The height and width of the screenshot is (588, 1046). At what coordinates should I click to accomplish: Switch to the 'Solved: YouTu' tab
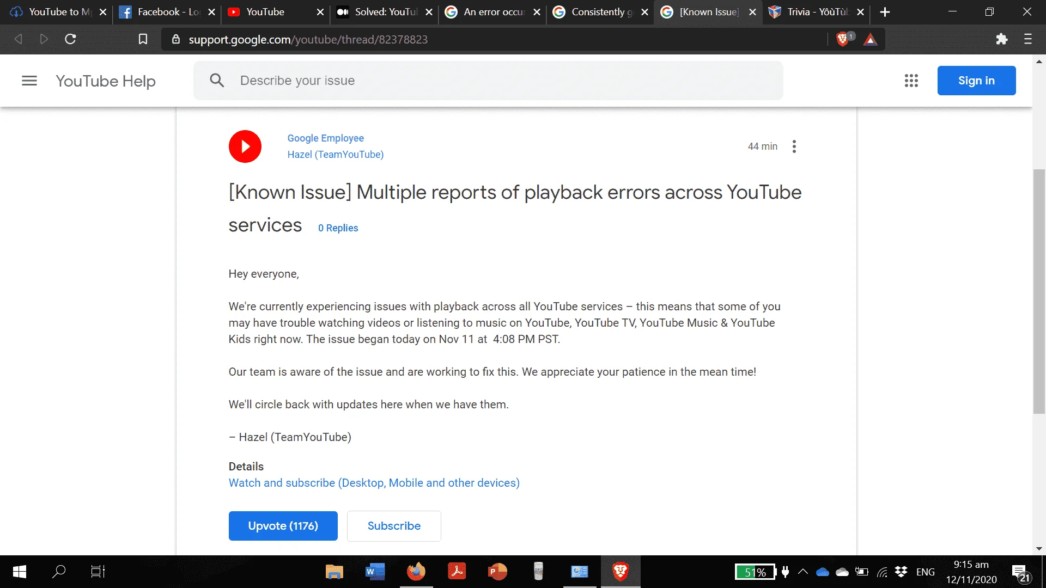384,12
